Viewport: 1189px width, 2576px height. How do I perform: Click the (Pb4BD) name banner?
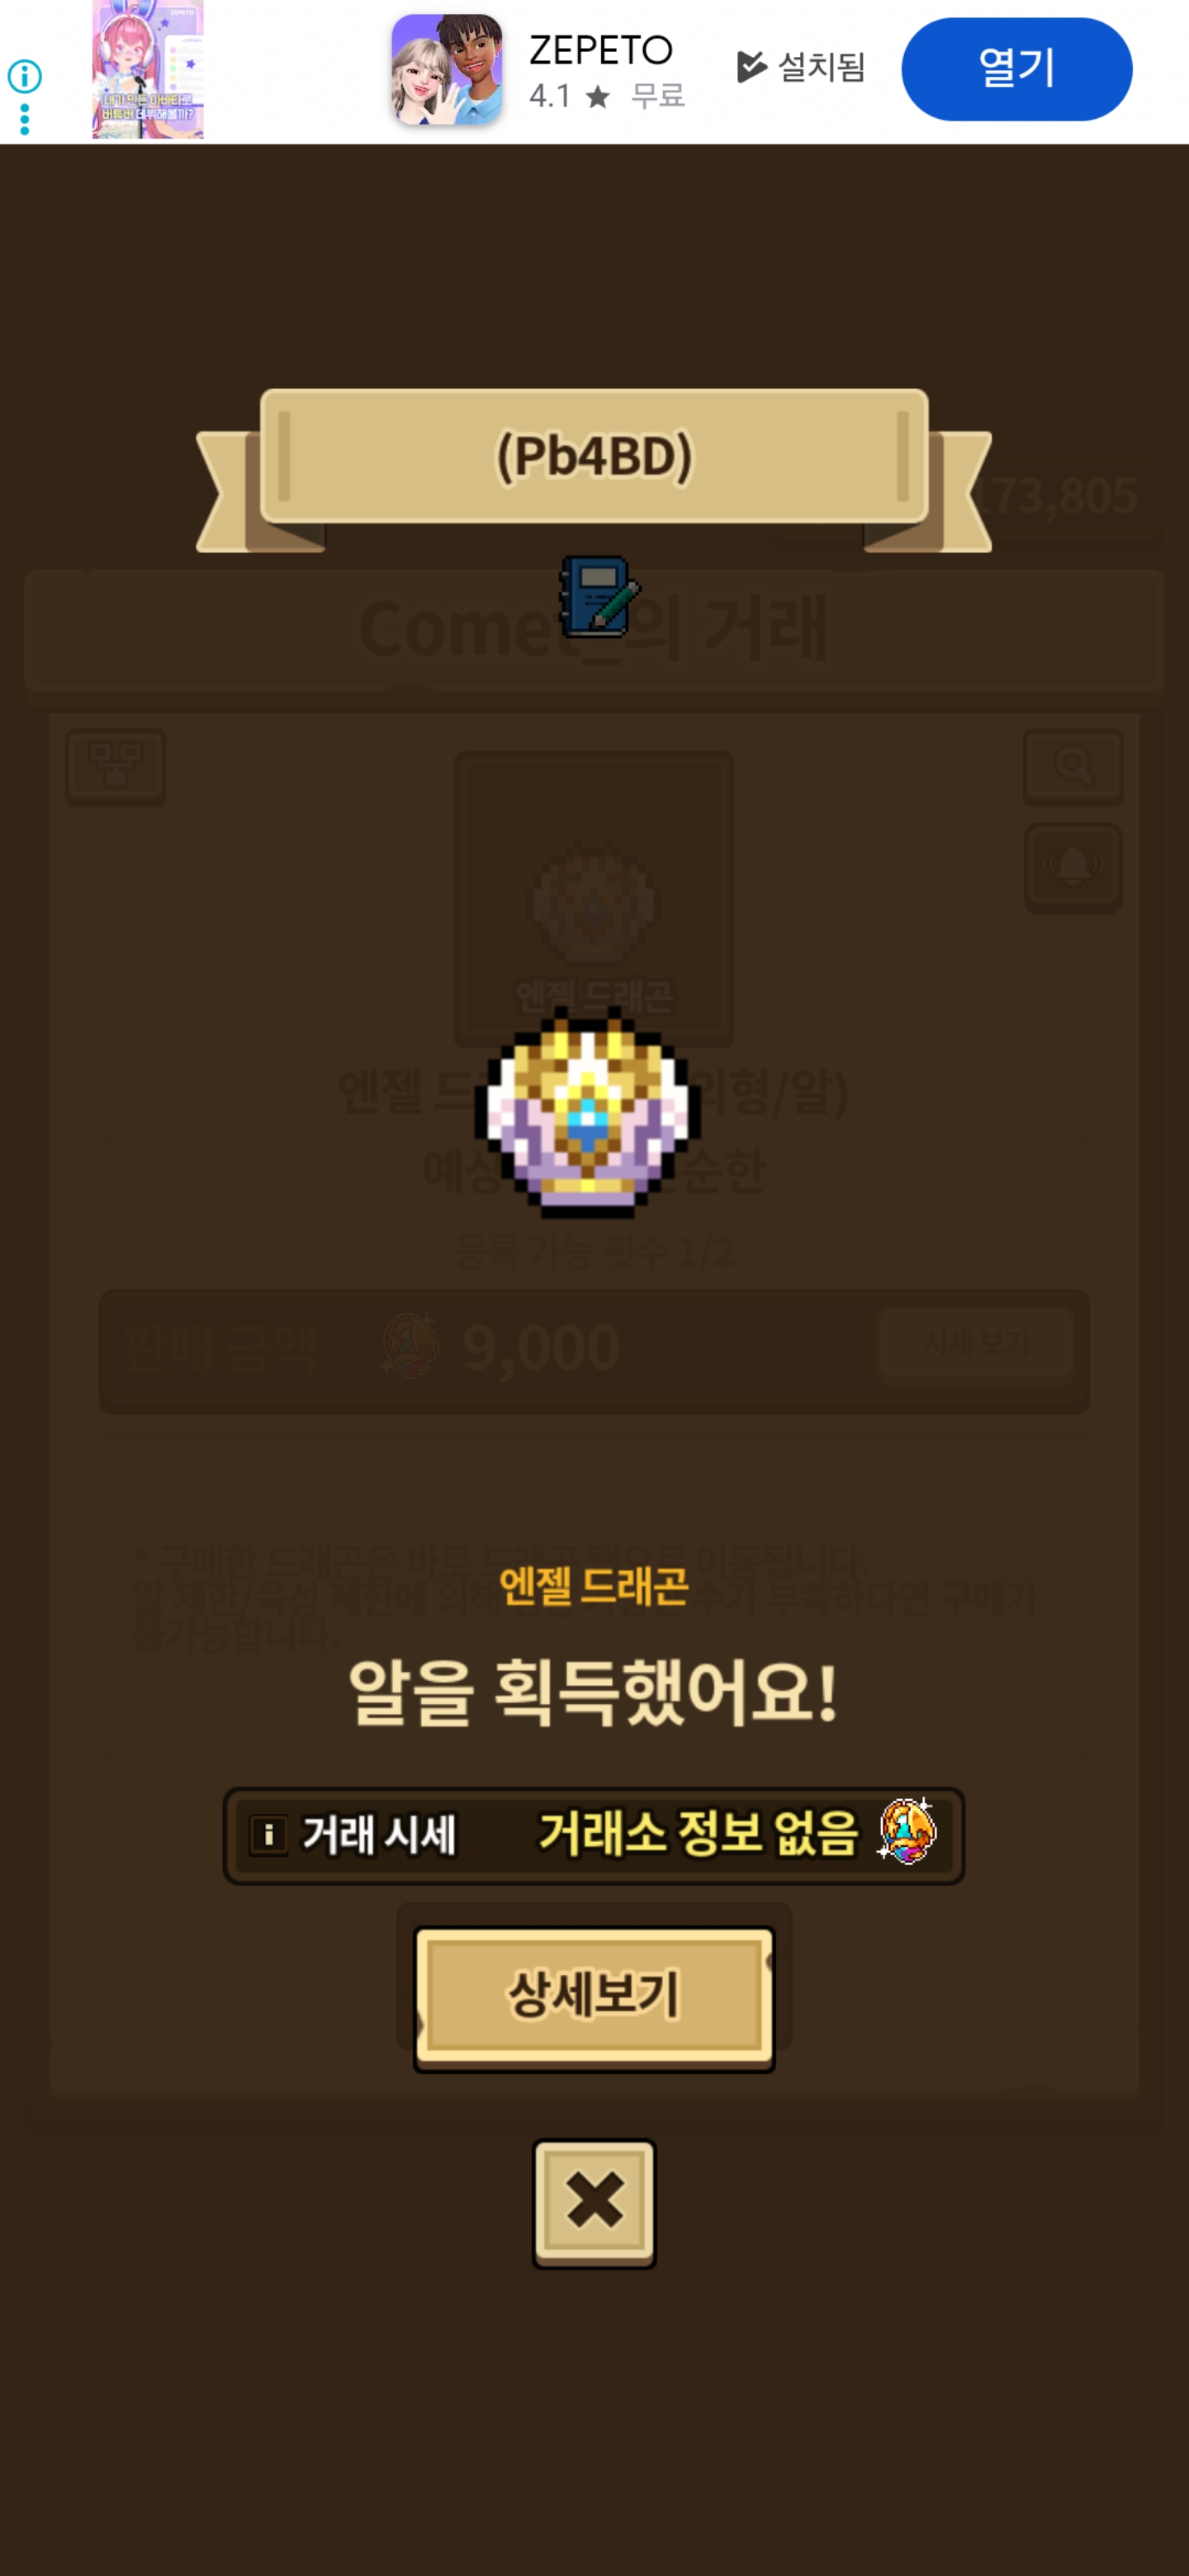594,456
